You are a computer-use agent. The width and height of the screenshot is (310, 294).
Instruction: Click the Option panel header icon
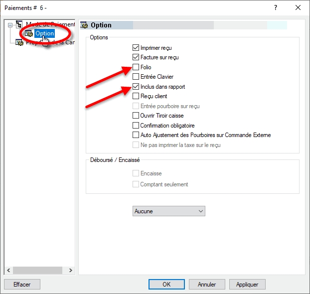[84, 25]
